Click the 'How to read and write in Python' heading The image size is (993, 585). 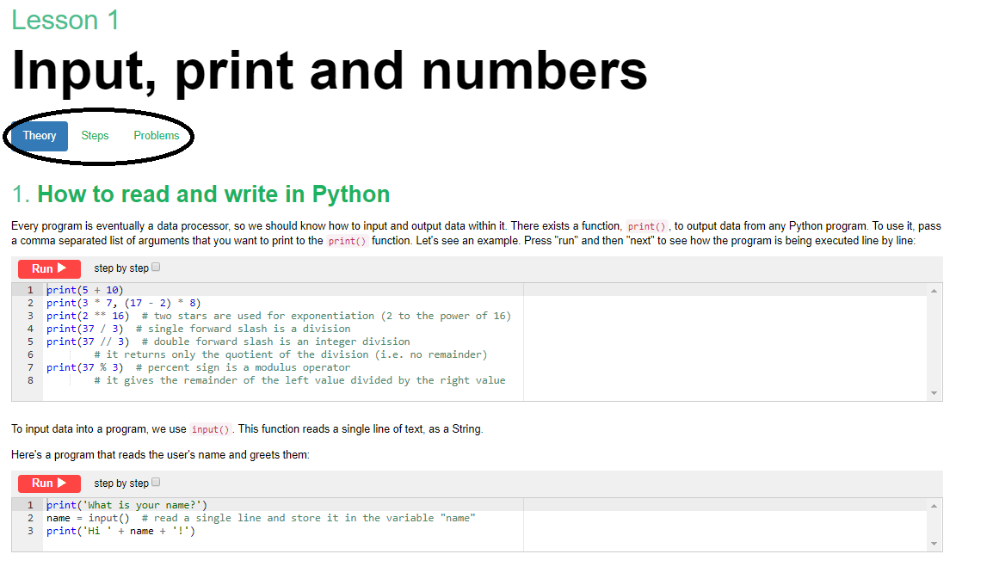coord(213,194)
